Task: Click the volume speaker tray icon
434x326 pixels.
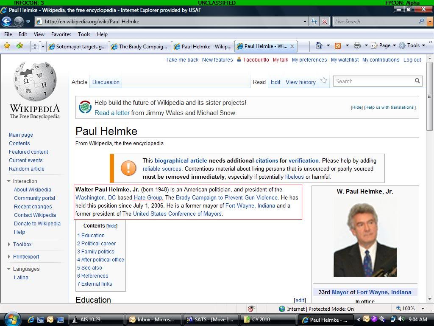Action: [x=401, y=319]
